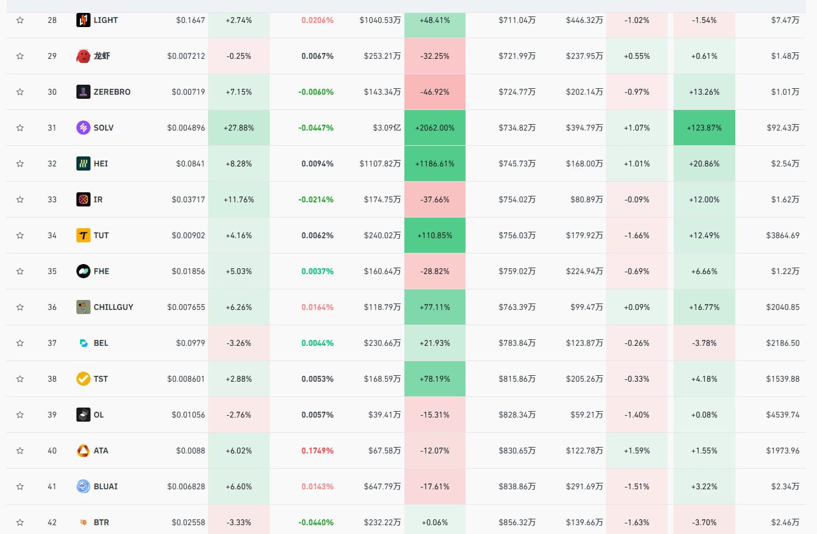Click the CHILLGUY coin icon
The width and height of the screenshot is (817, 534).
pos(83,307)
